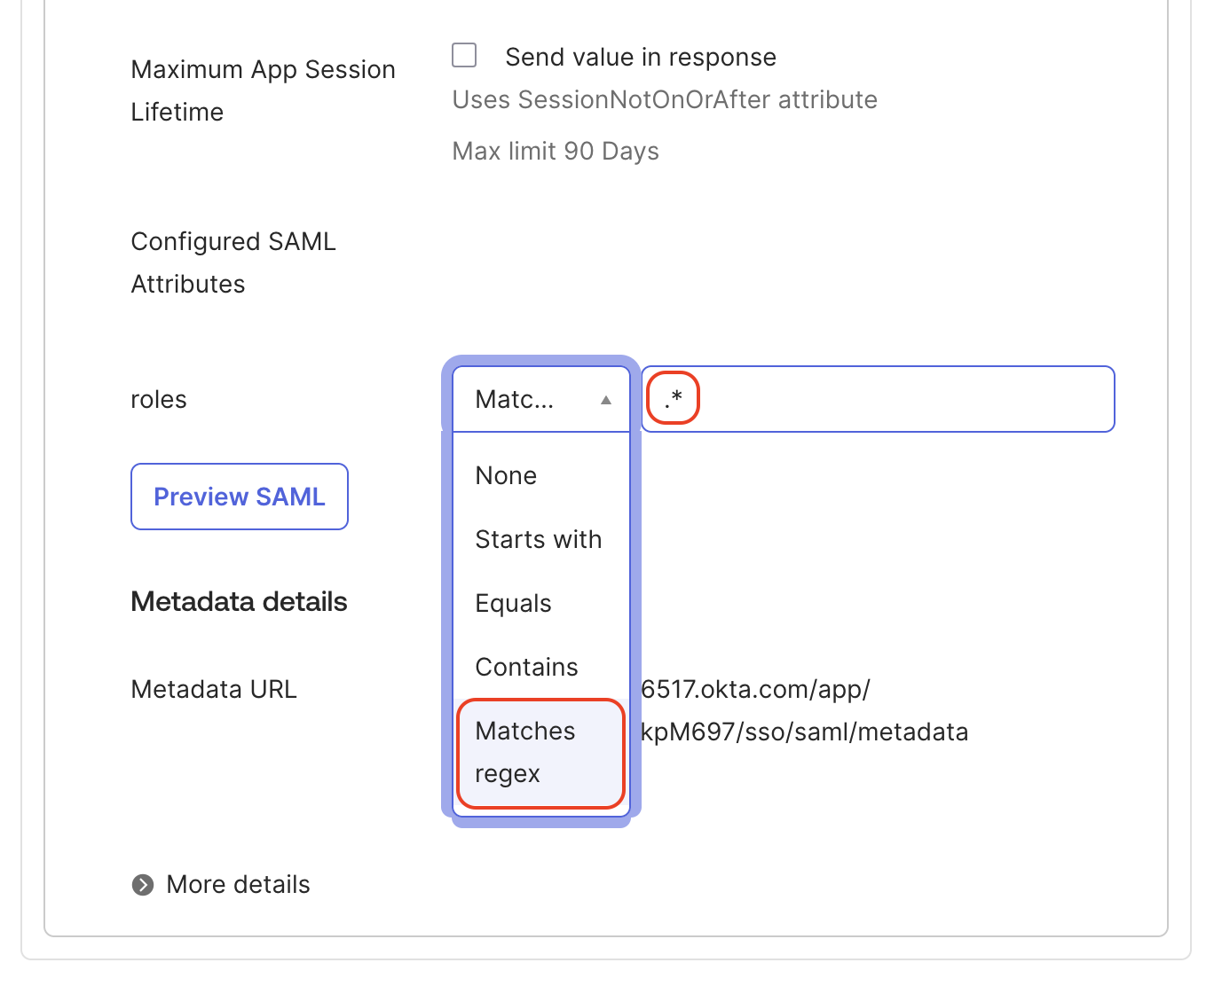The width and height of the screenshot is (1214, 986).
Task: Click the 'roles' attribute label
Action: [x=159, y=399]
